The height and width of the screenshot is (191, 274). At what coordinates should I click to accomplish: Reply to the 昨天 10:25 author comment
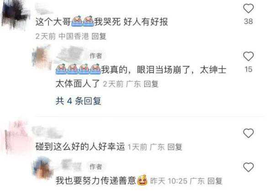point(215,181)
